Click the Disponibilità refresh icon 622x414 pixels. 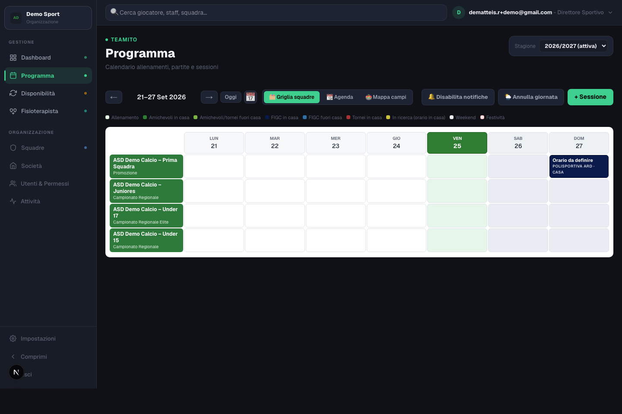13,93
